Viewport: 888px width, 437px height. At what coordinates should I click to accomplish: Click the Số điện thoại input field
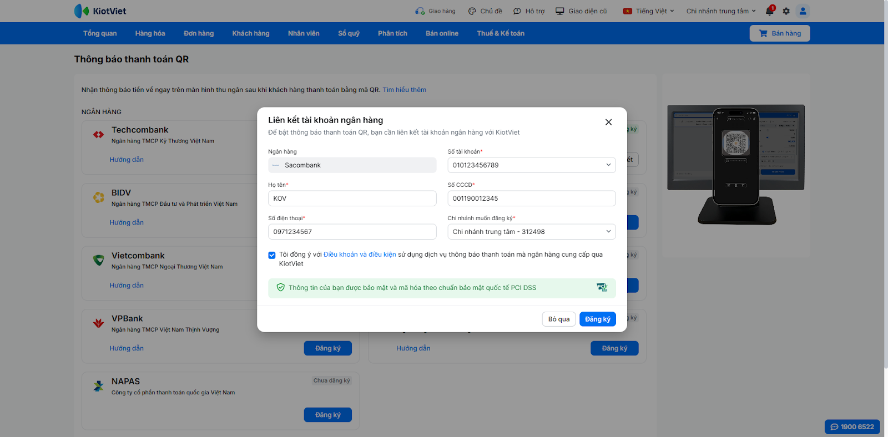352,232
